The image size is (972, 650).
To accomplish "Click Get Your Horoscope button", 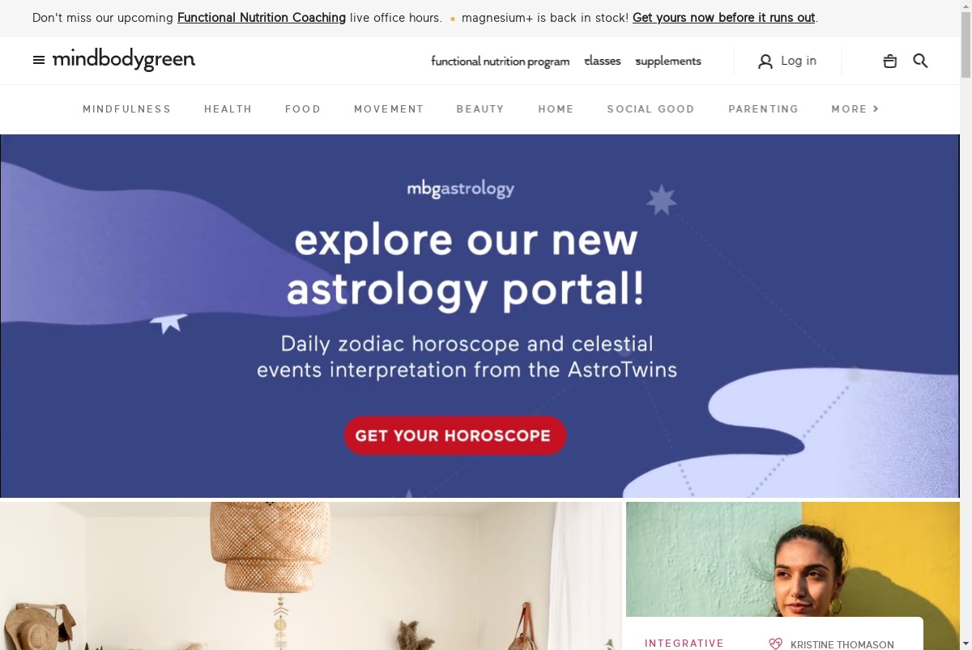I will (x=455, y=435).
